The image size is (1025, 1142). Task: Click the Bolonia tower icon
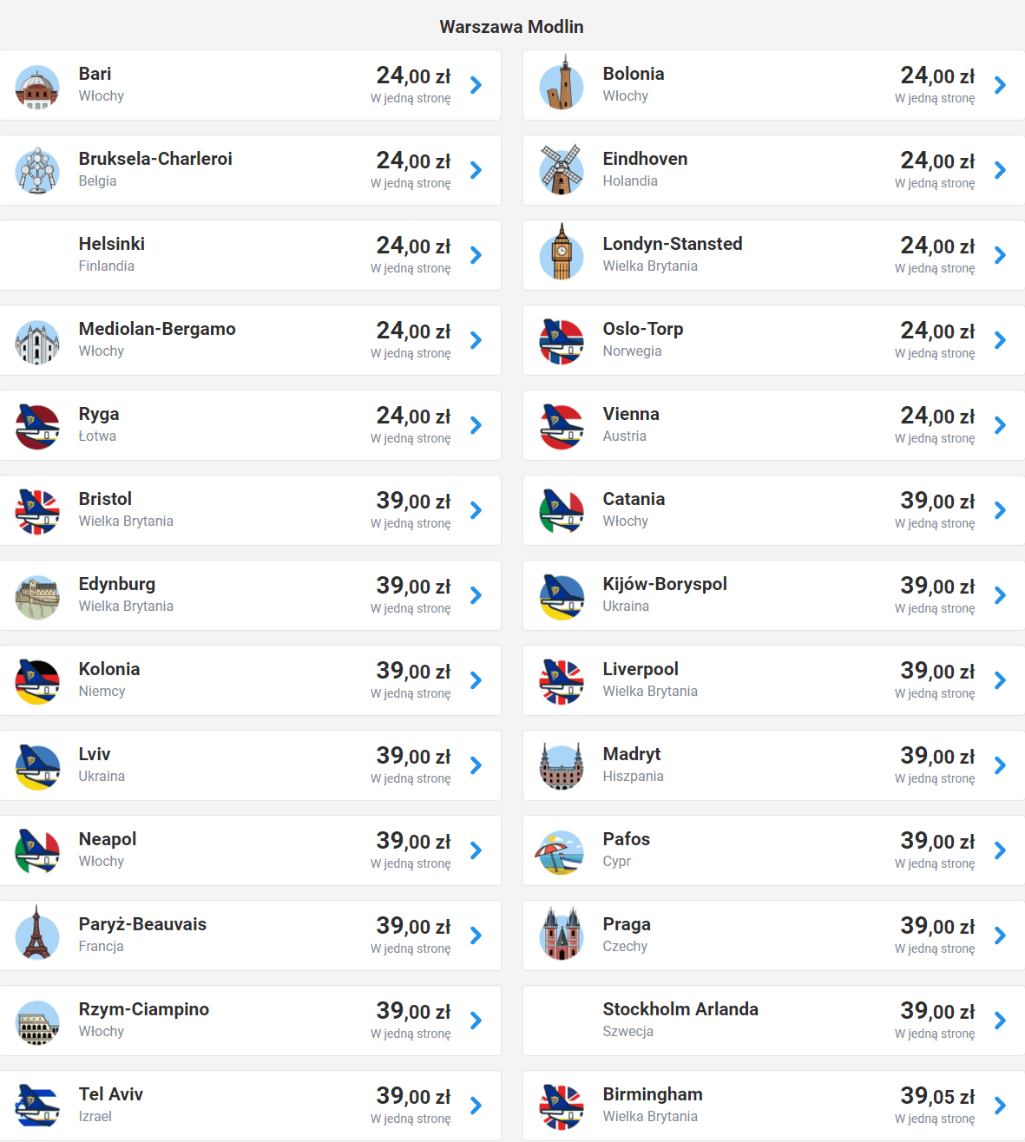click(x=562, y=85)
